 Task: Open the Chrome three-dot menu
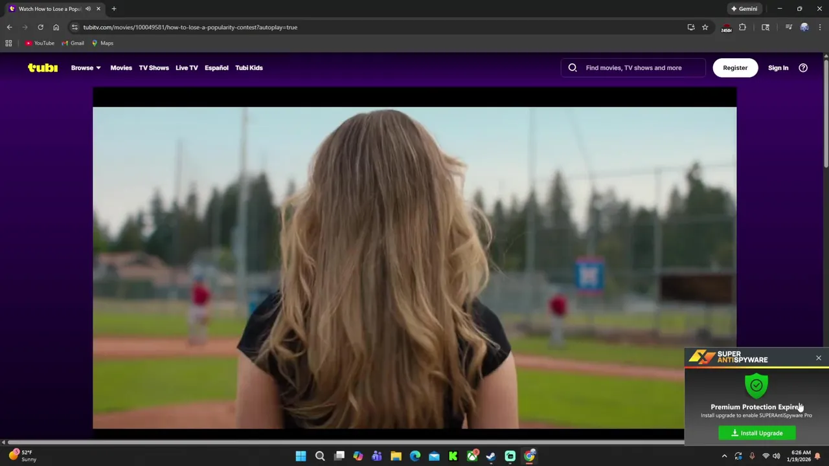click(x=820, y=27)
